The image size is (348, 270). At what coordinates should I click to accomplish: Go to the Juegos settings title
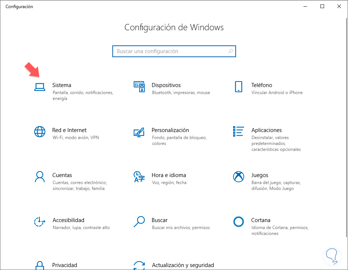(x=260, y=175)
